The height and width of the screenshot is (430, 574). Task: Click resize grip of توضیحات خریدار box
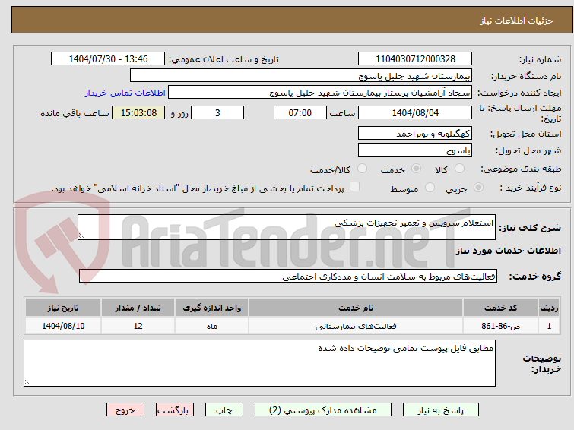28,382
